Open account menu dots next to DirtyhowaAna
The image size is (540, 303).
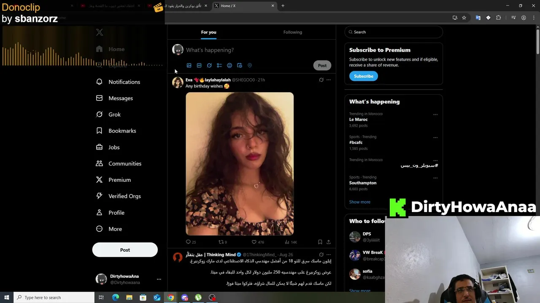click(159, 279)
